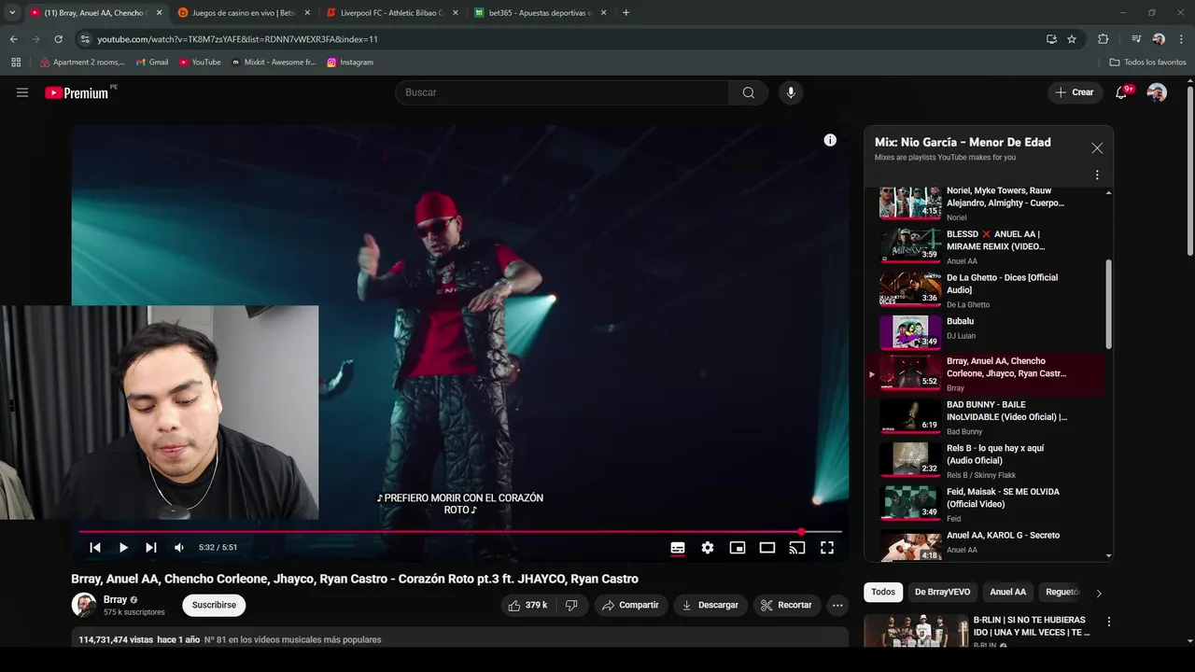Enter full screen mode

(x=827, y=548)
